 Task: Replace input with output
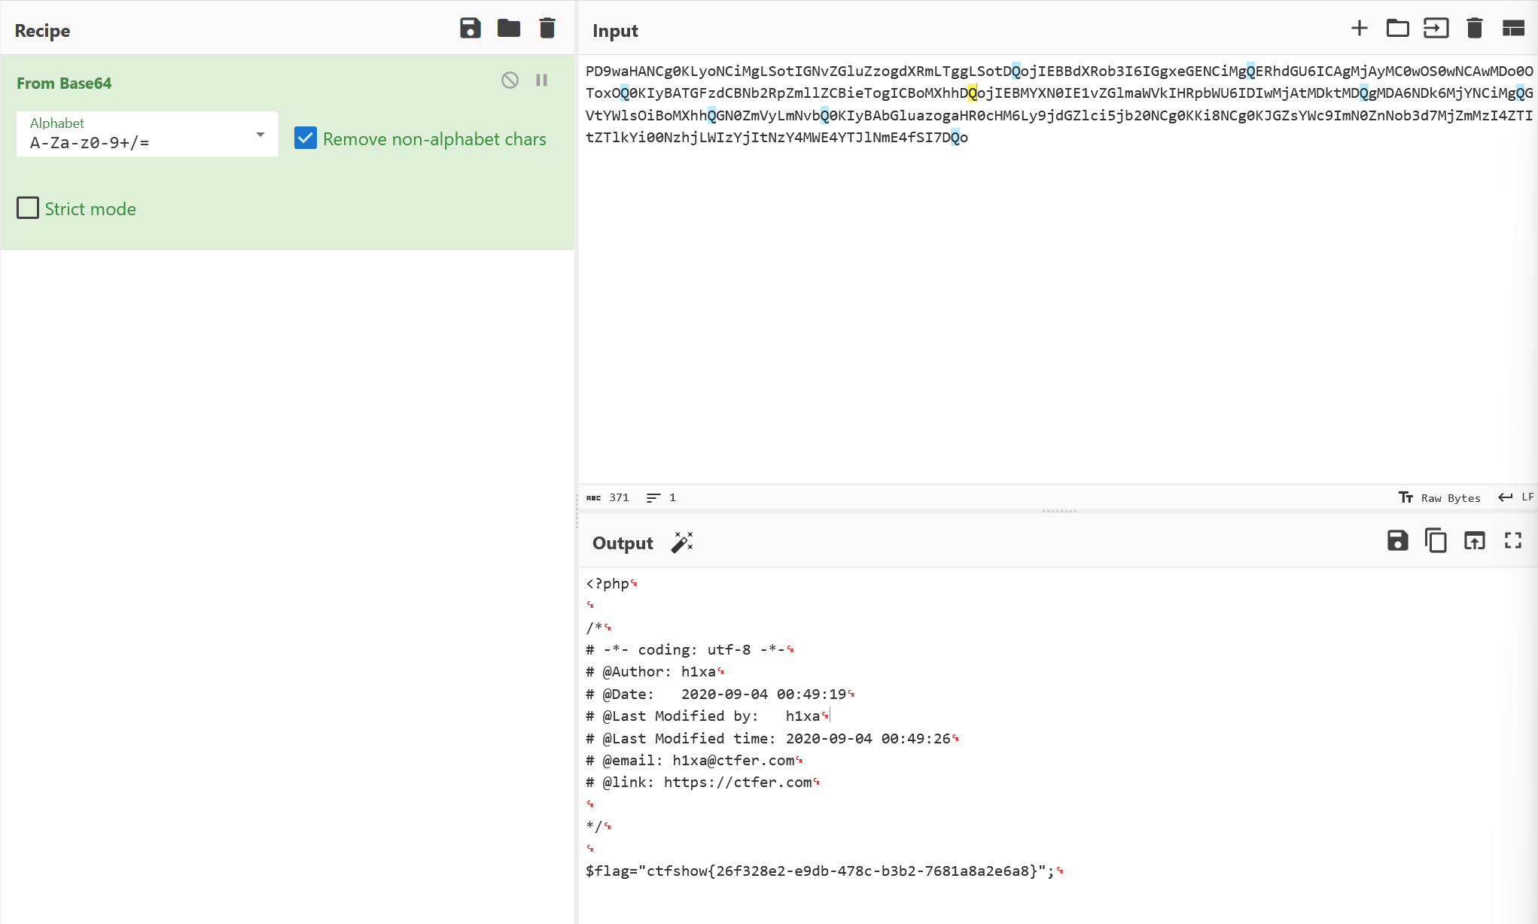(x=1474, y=540)
